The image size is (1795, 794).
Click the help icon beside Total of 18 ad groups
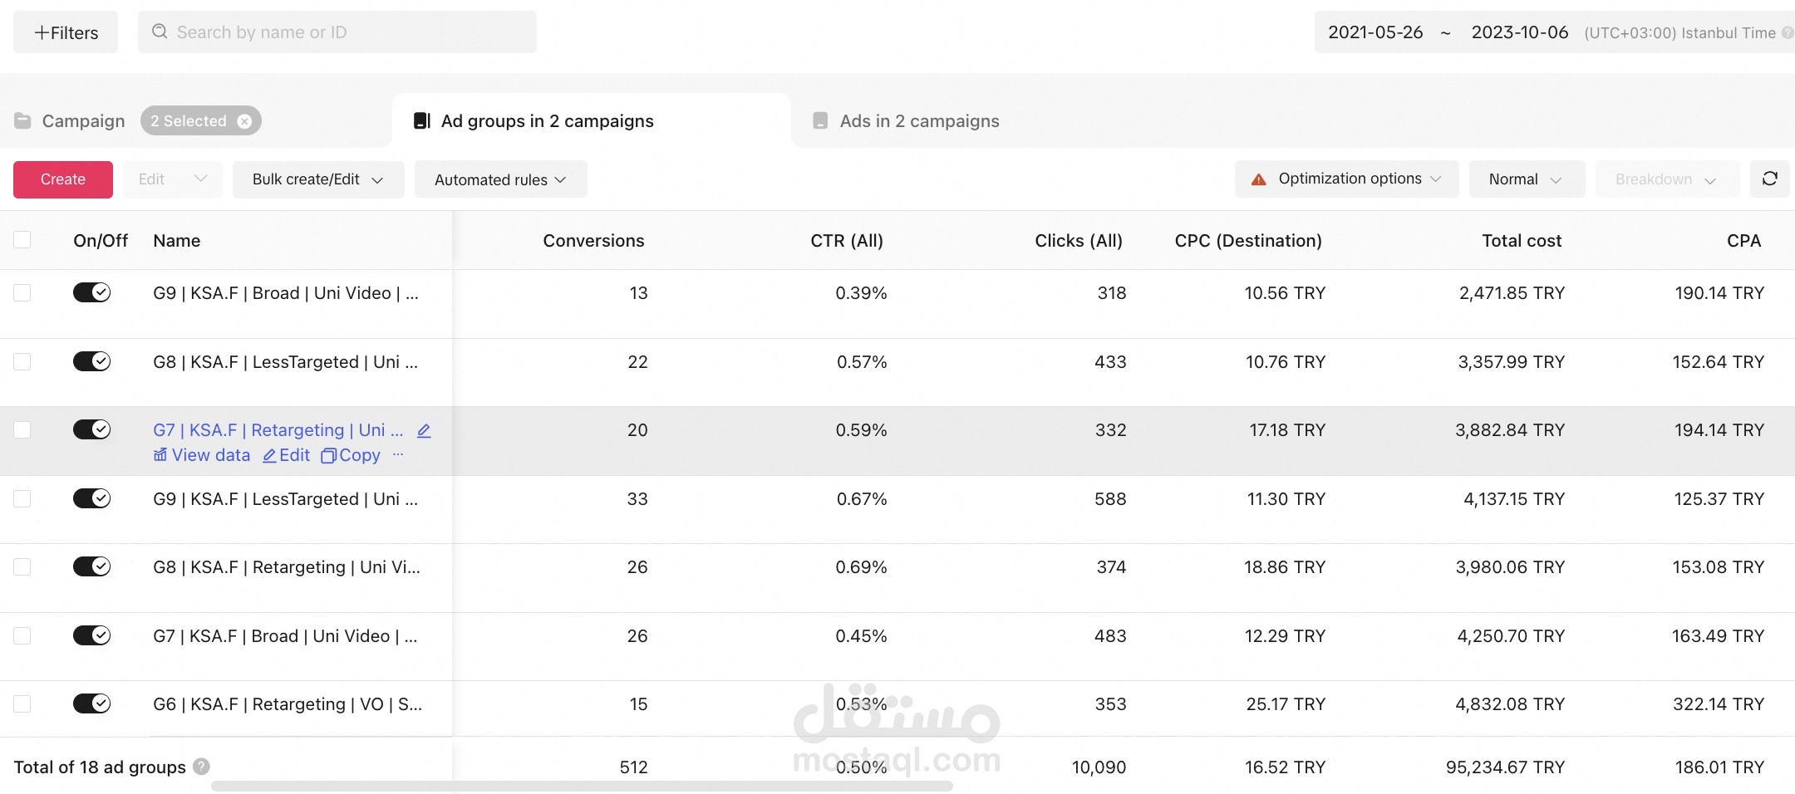pos(201,767)
